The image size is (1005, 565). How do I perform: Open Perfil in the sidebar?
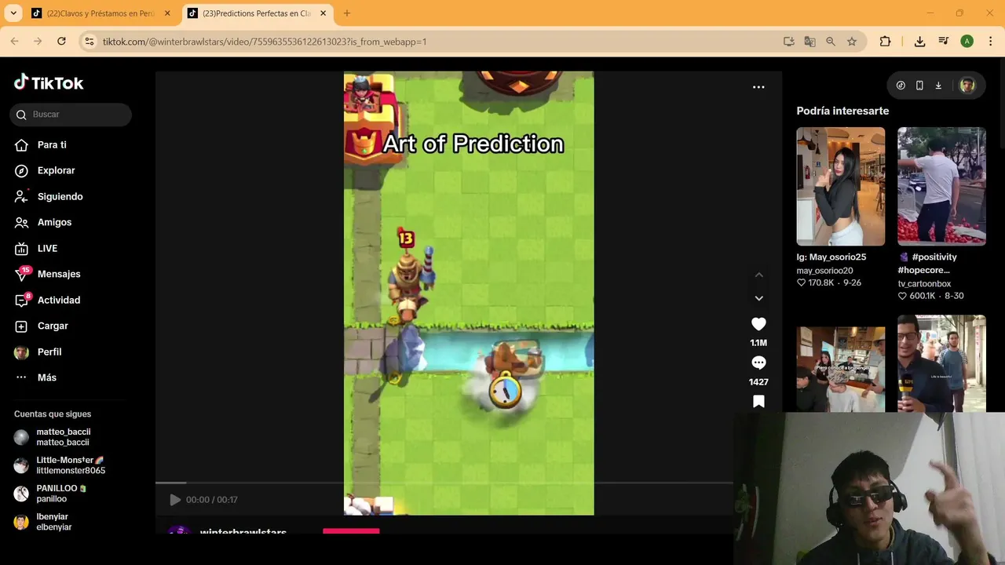click(x=49, y=352)
